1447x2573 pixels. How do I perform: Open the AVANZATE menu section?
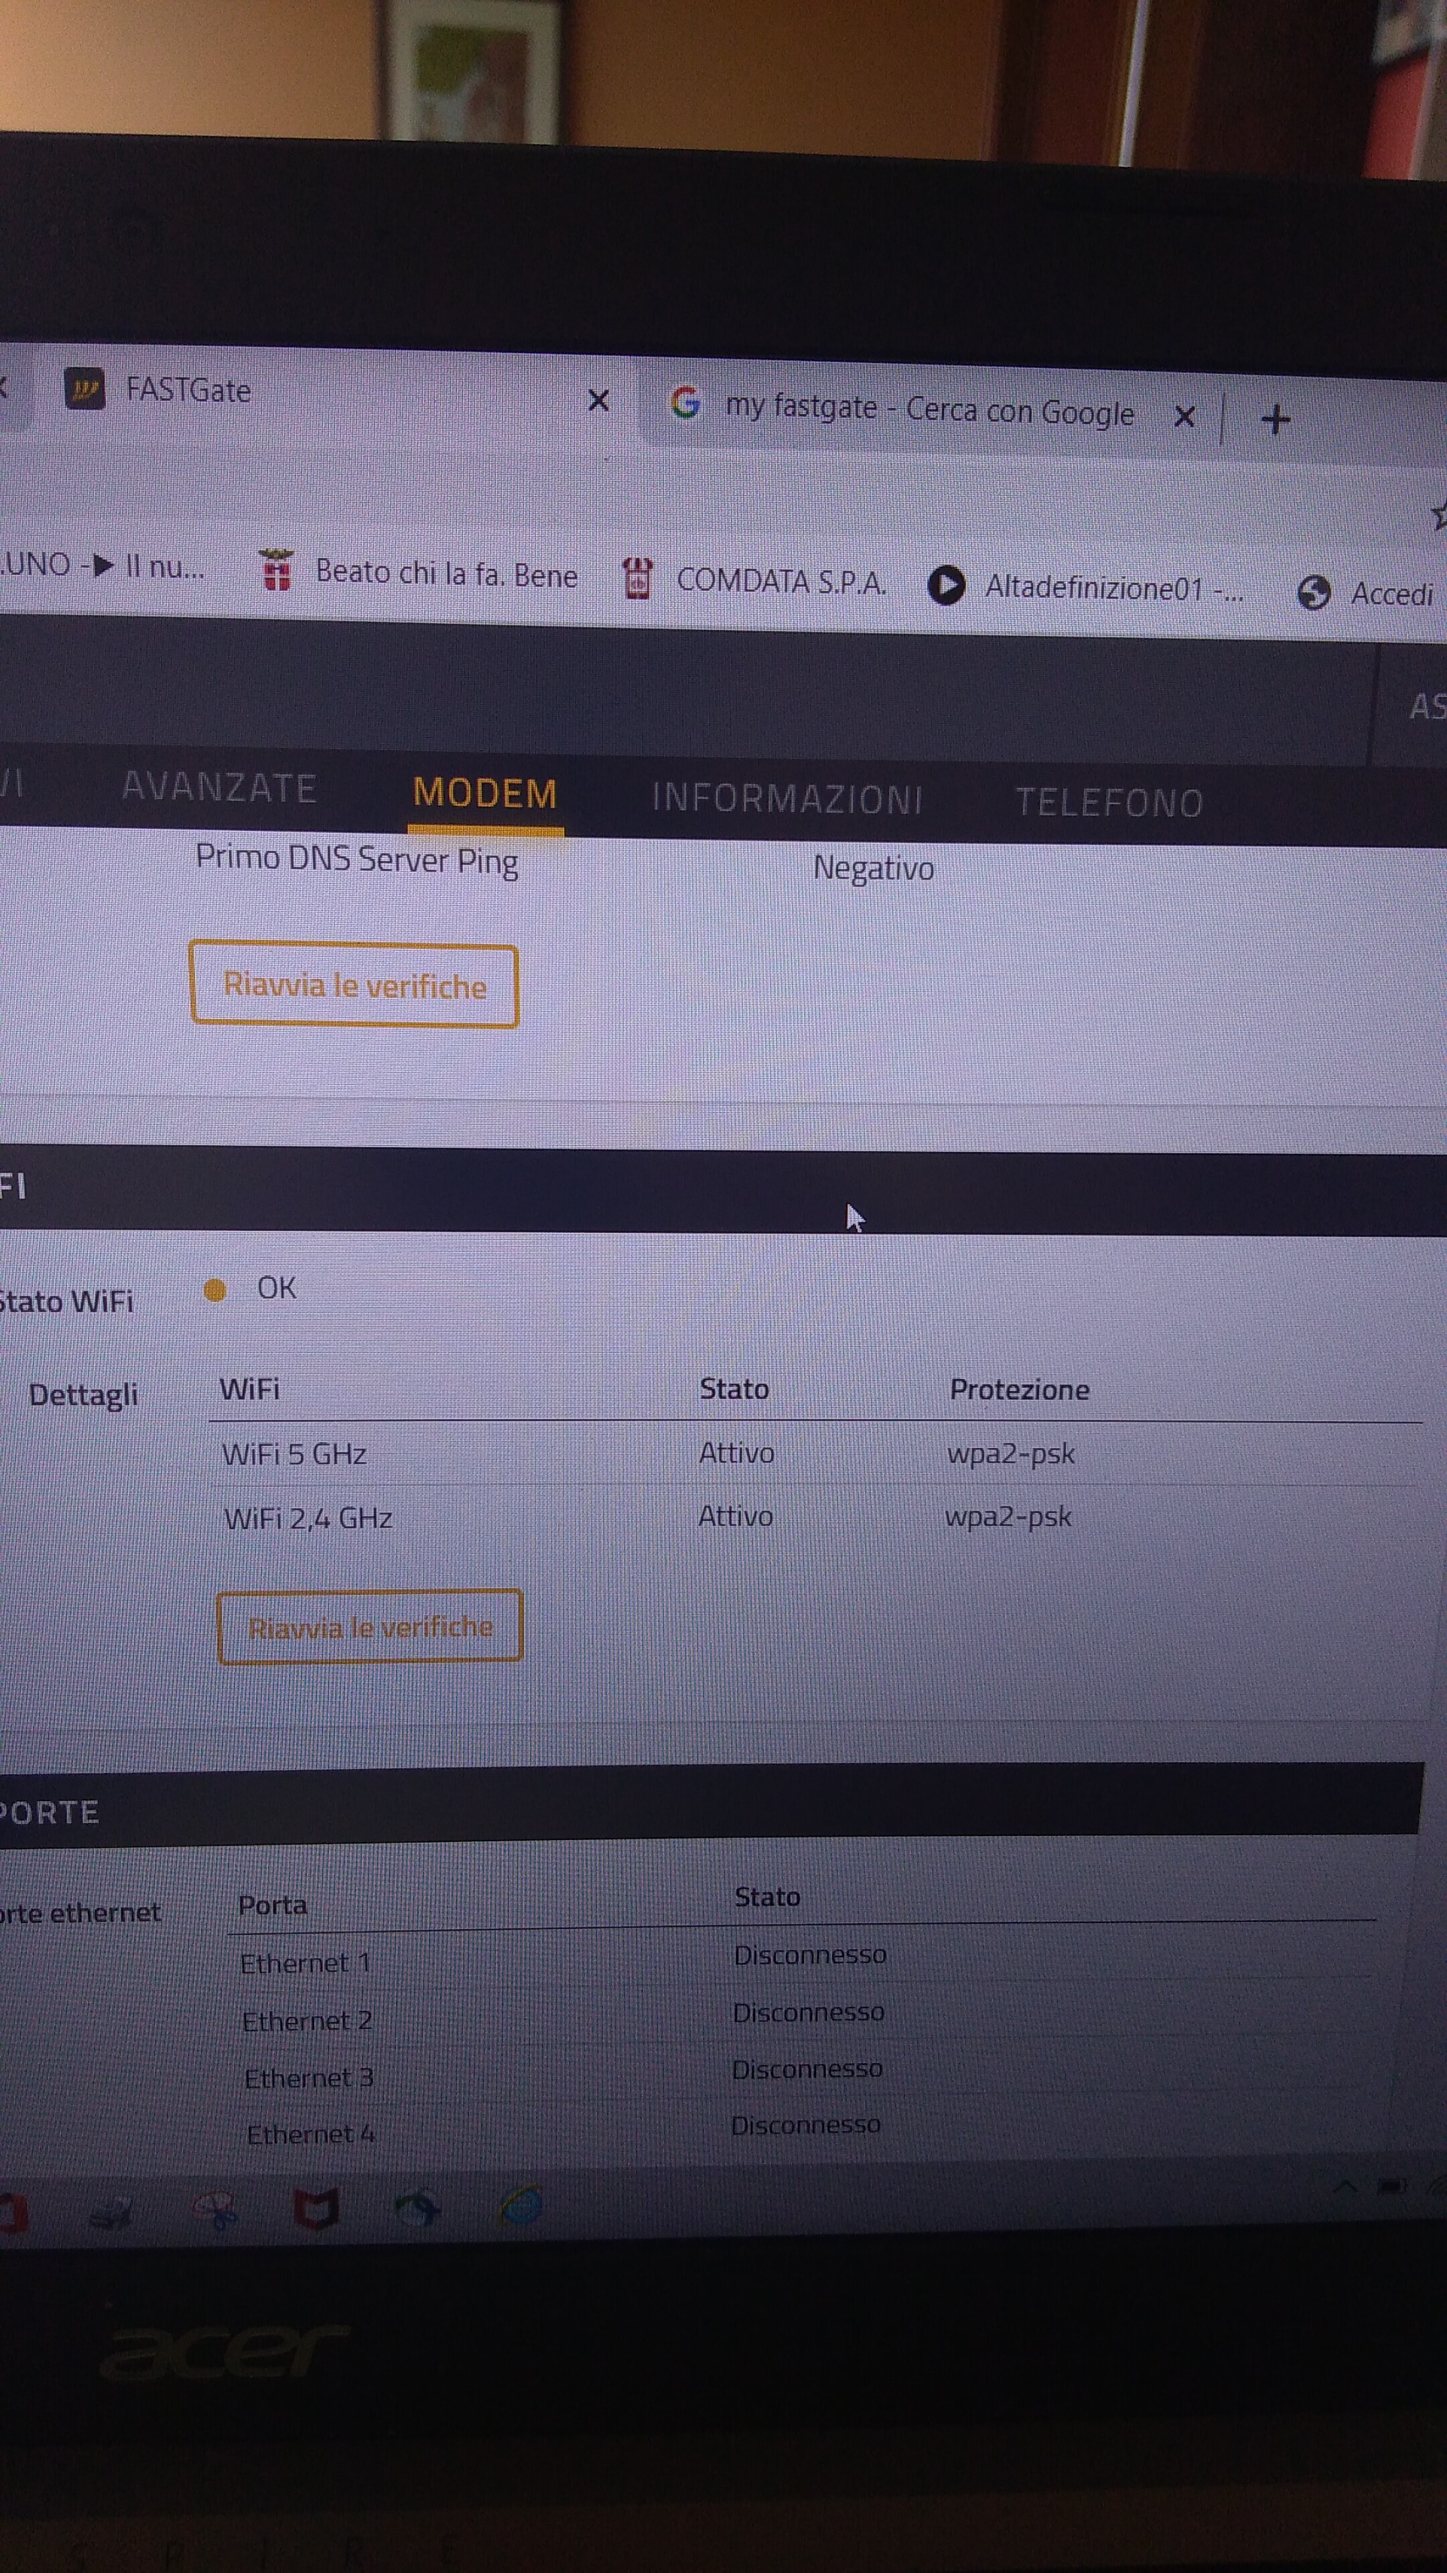[x=218, y=788]
